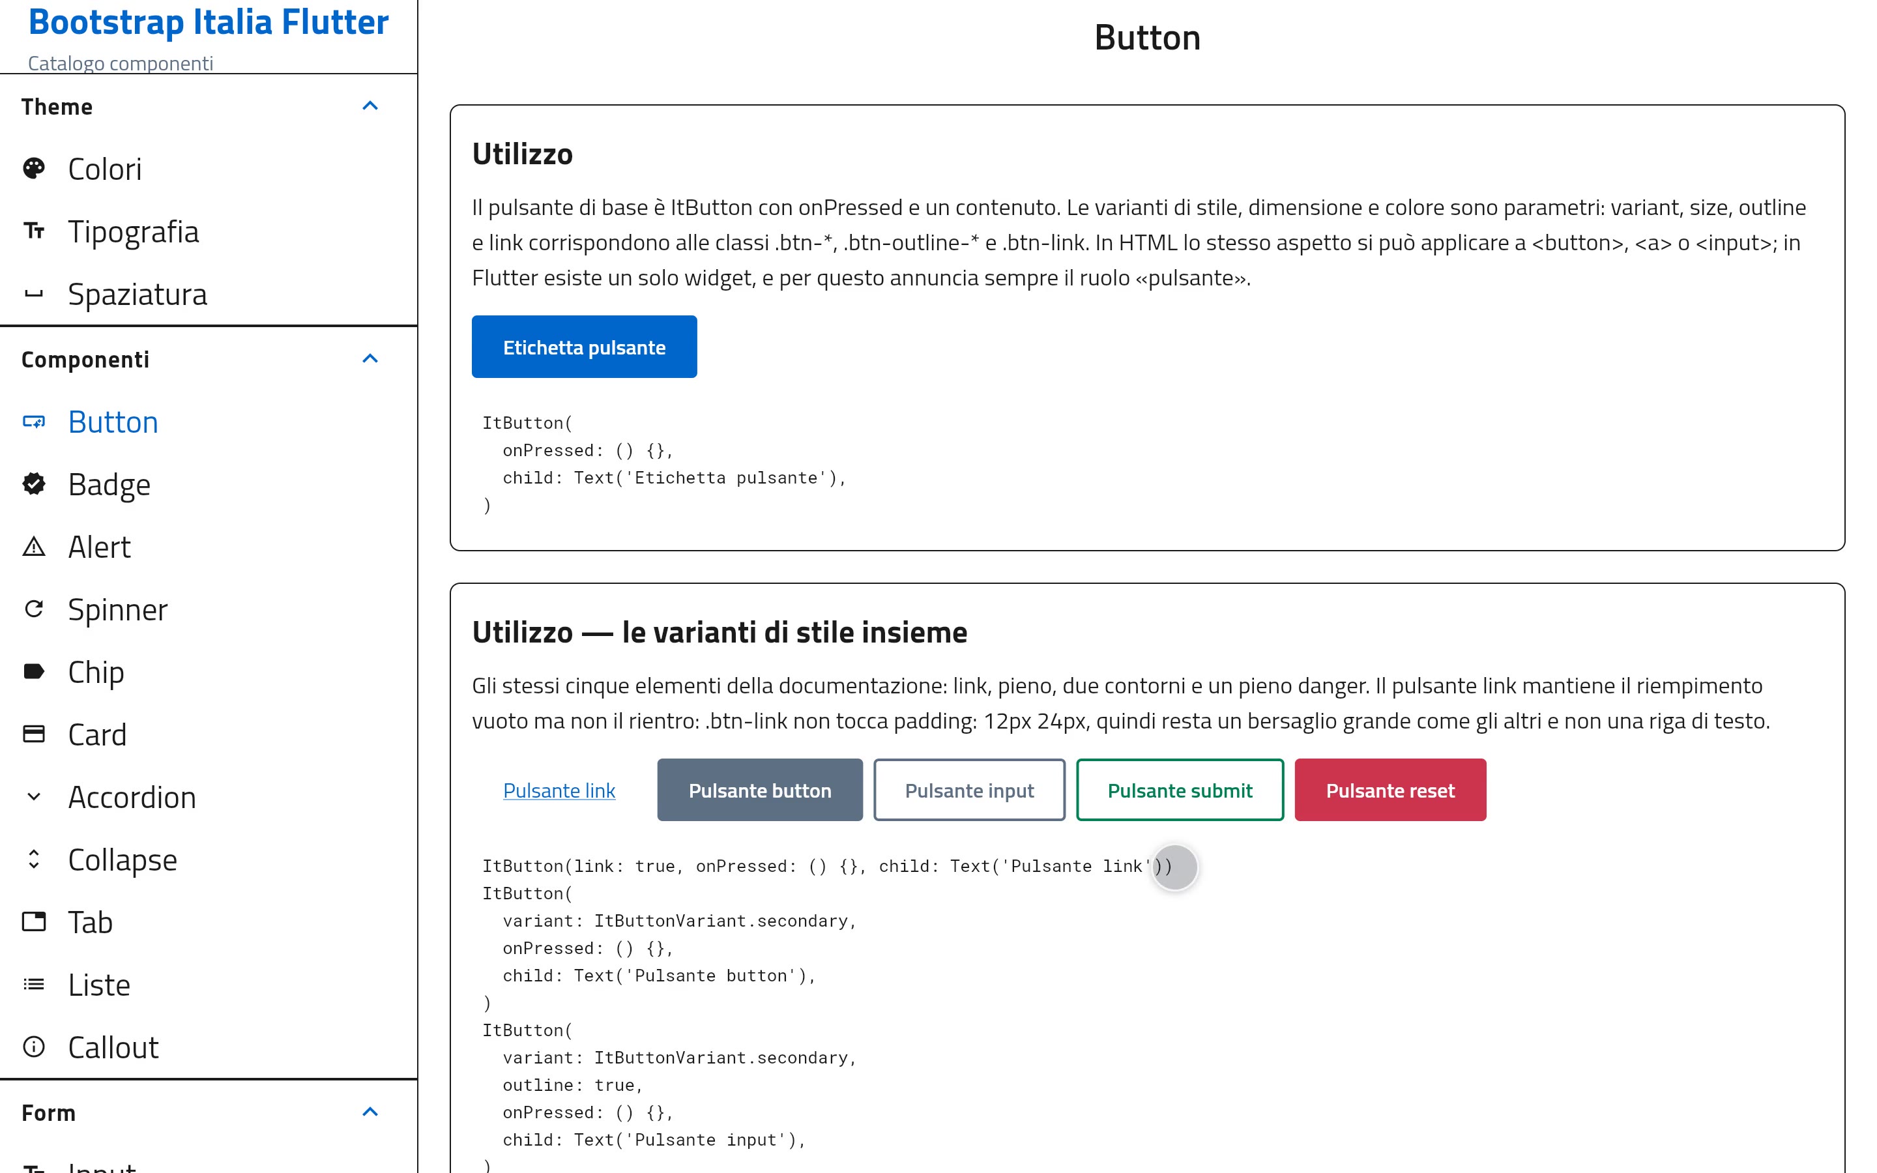Click the blue Etichetta pulsante button

[584, 347]
